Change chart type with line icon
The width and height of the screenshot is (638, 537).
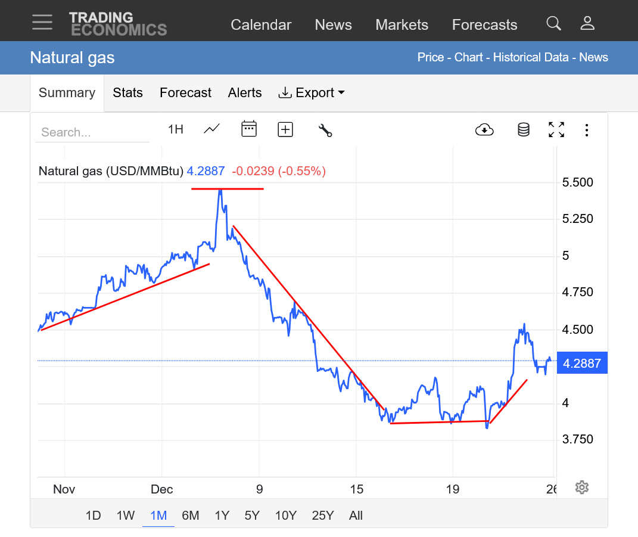pyautogui.click(x=211, y=129)
